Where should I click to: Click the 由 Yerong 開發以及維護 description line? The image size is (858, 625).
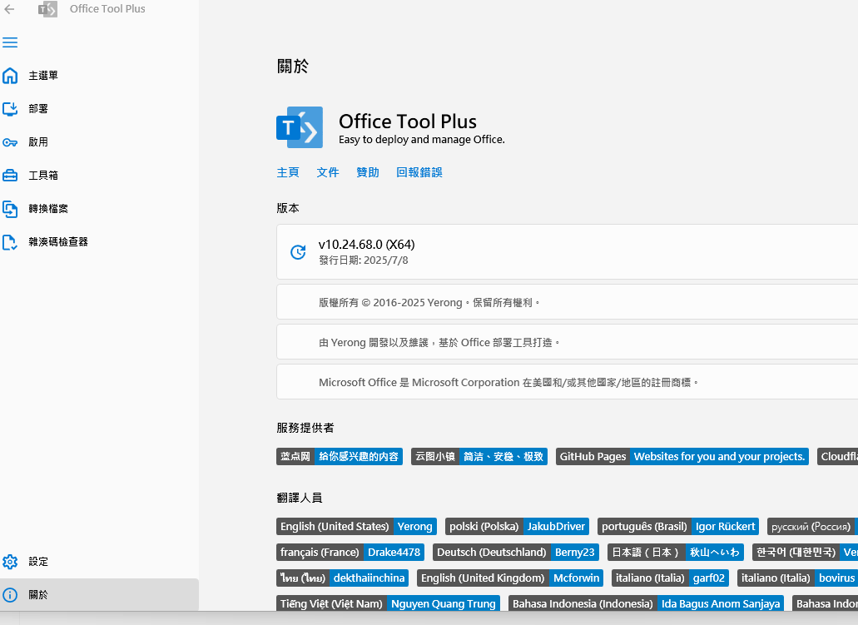pyautogui.click(x=439, y=343)
